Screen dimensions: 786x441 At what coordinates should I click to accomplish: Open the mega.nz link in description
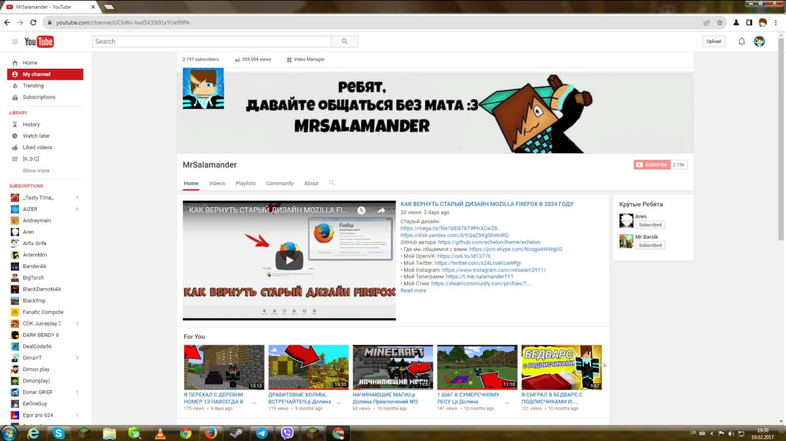(x=451, y=228)
